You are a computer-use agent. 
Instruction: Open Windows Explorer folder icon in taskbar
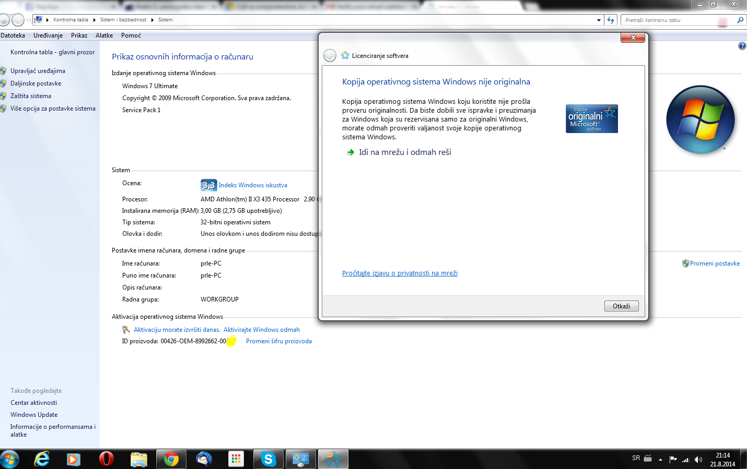point(138,459)
